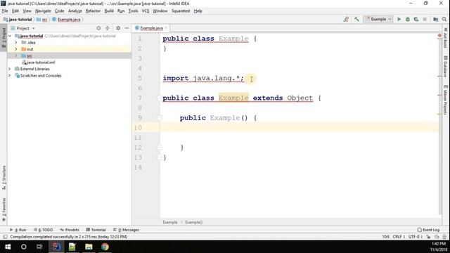Open the Analyze menu
This screenshot has width=450, height=253.
(x=75, y=11)
